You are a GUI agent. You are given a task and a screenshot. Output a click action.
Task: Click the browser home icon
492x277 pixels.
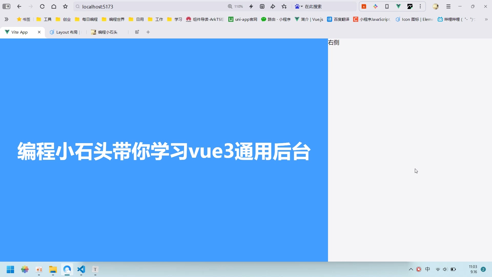54,6
